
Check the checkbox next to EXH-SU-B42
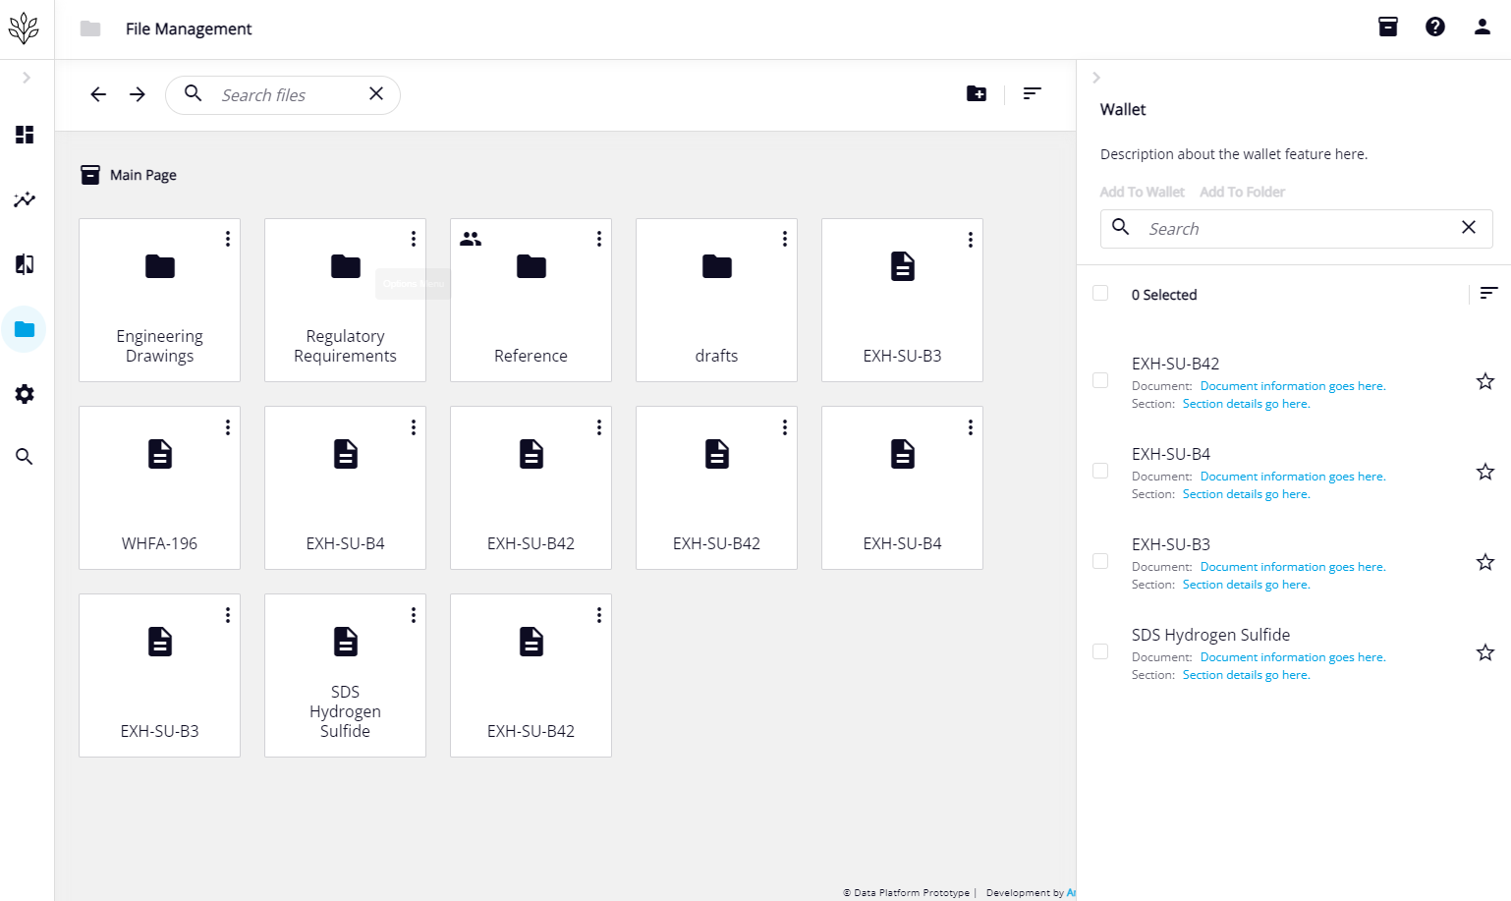1100,380
